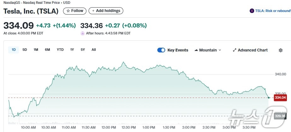Select the 1M chart range
Viewport: 291px width, 132px height.
[36, 50]
